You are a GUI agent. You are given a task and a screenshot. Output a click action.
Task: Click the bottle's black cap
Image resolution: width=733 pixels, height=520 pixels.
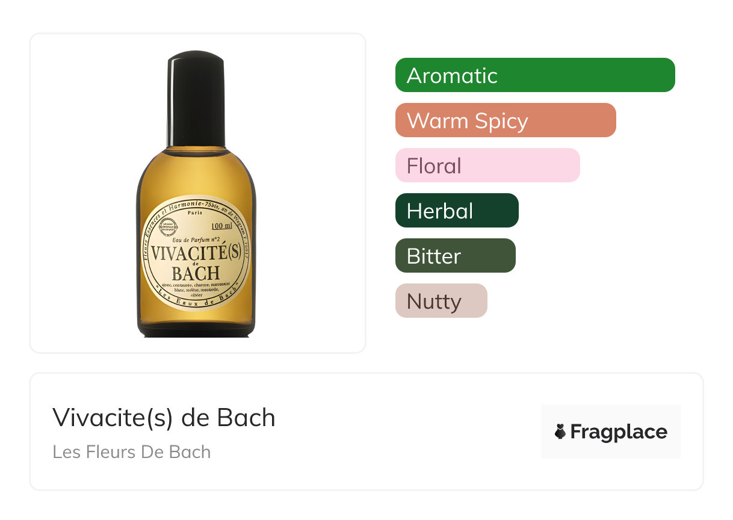(x=196, y=99)
